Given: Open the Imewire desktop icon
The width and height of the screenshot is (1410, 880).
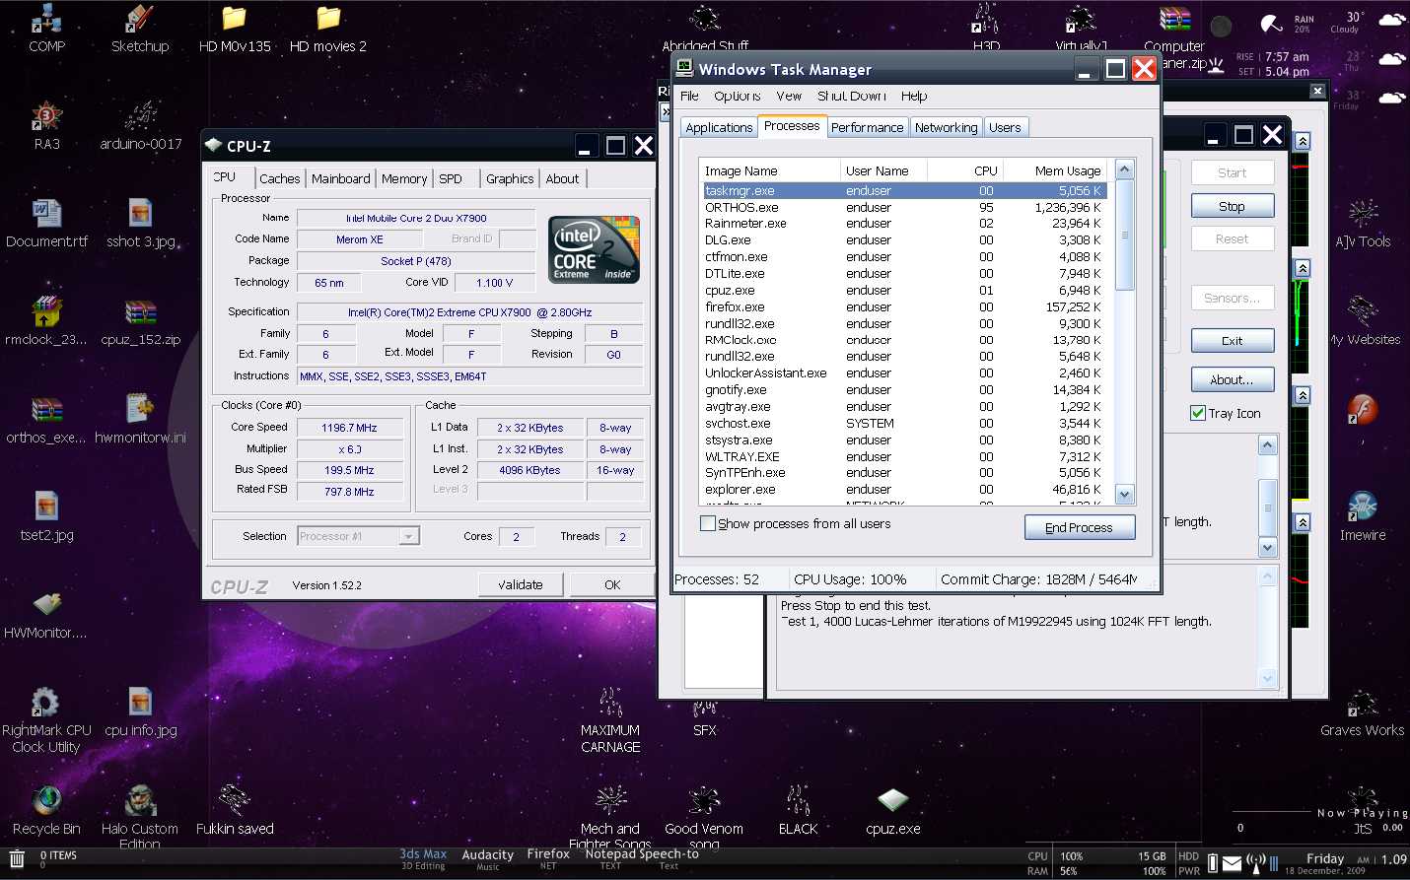Looking at the screenshot, I should pos(1363,508).
